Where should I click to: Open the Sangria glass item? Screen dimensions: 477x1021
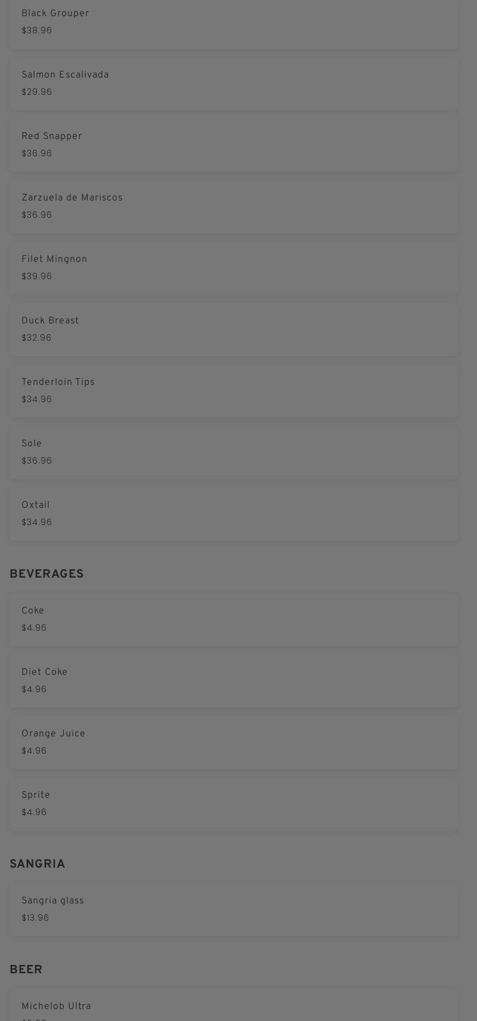click(x=234, y=909)
